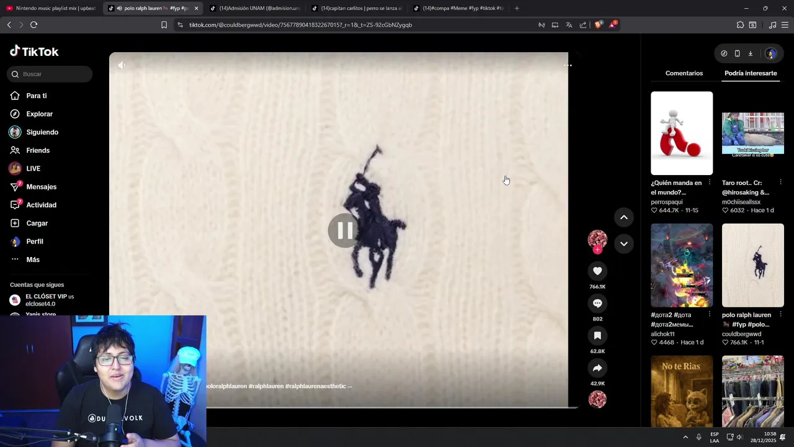Open options for ¿Quién manda en el mundo? video
Screen dimensions: 794x447
coord(710,182)
